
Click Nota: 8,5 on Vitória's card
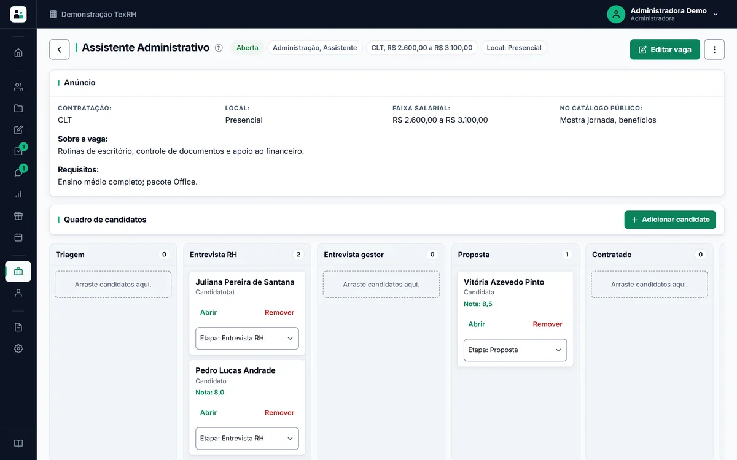click(x=478, y=304)
